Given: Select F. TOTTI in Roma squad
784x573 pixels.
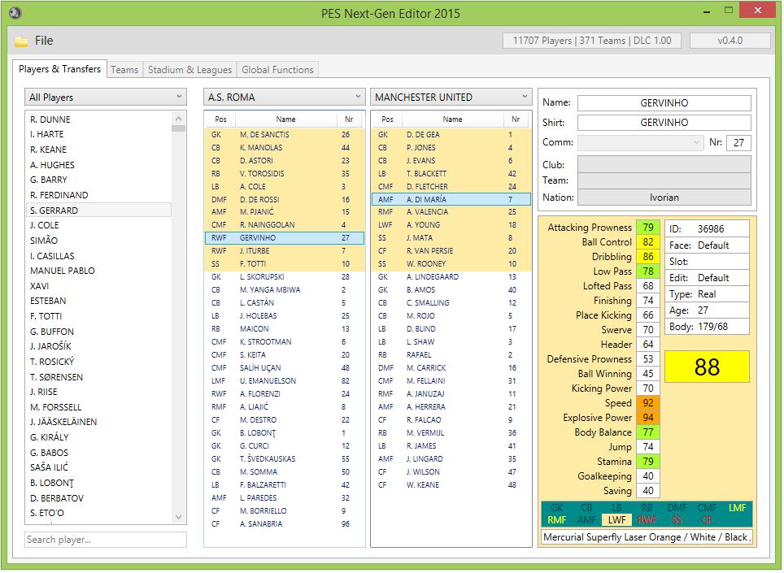Looking at the screenshot, I should 285,264.
